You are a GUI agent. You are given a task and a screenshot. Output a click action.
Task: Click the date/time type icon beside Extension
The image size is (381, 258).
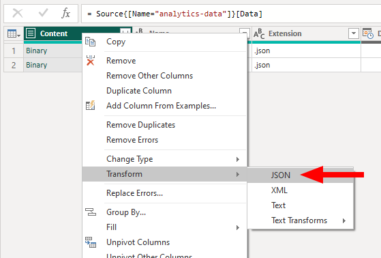[x=368, y=33]
